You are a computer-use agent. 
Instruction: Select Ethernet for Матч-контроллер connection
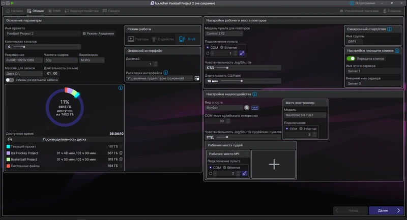pos(301,129)
